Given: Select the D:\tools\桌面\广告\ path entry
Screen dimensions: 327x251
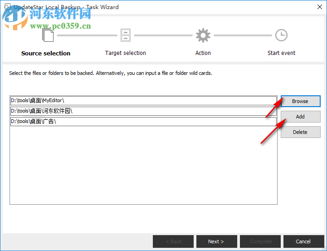Looking at the screenshot, I should pos(143,122).
